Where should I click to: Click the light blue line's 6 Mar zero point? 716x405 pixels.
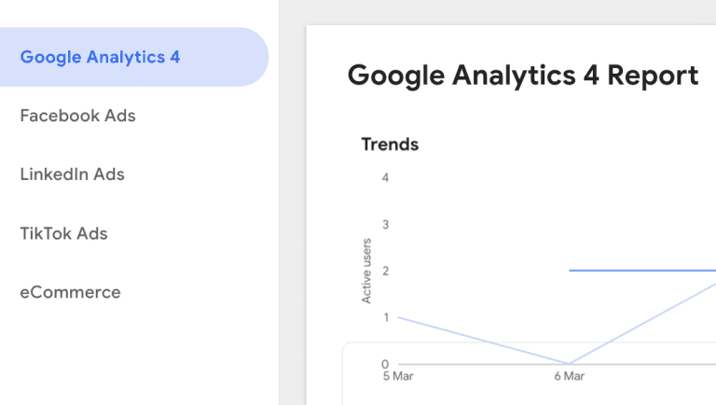click(569, 363)
